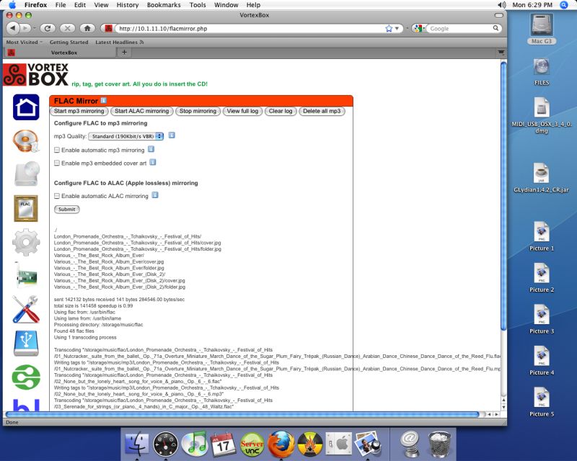This screenshot has height=461, width=577.
Task: Open the wrench and screwdriver tools icon
Action: (x=26, y=309)
